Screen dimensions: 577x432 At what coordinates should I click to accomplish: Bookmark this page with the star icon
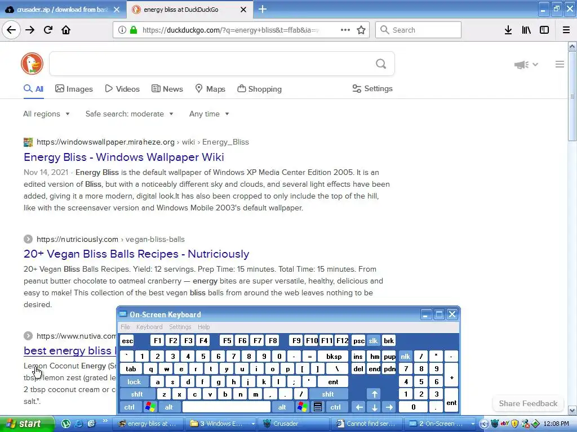tap(361, 30)
